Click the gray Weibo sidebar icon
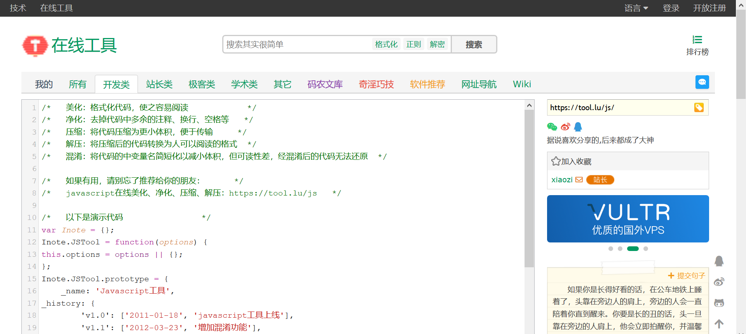 (719, 282)
